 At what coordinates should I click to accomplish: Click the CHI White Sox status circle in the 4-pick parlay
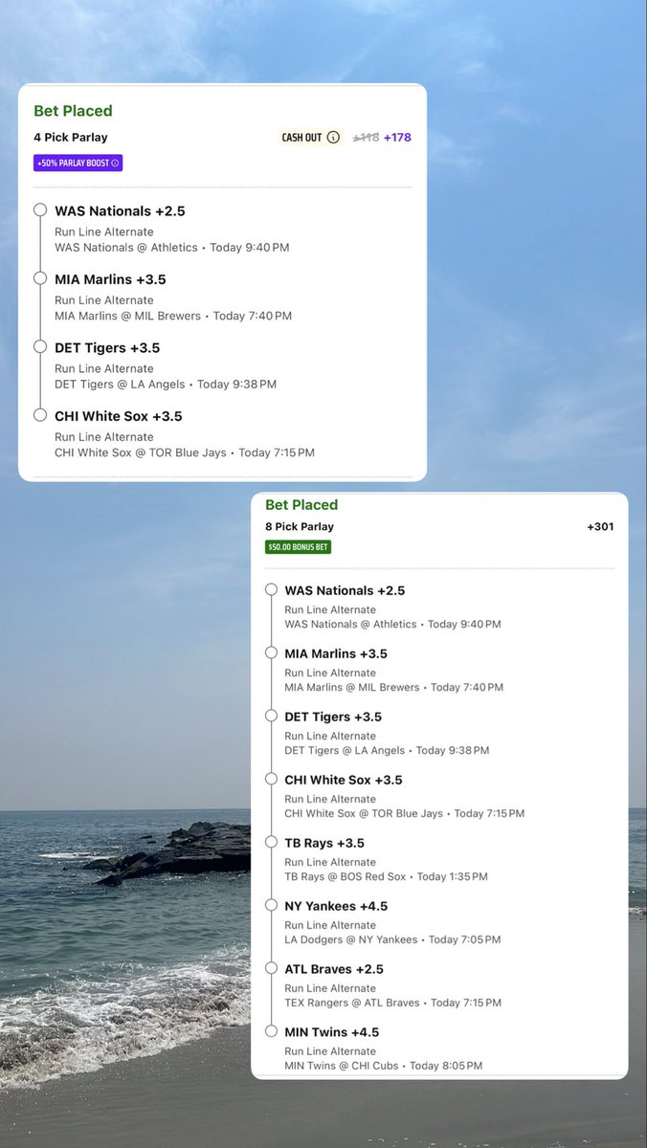[40, 415]
